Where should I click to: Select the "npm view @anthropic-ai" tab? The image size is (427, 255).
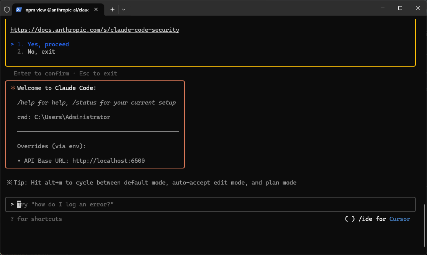pos(57,10)
